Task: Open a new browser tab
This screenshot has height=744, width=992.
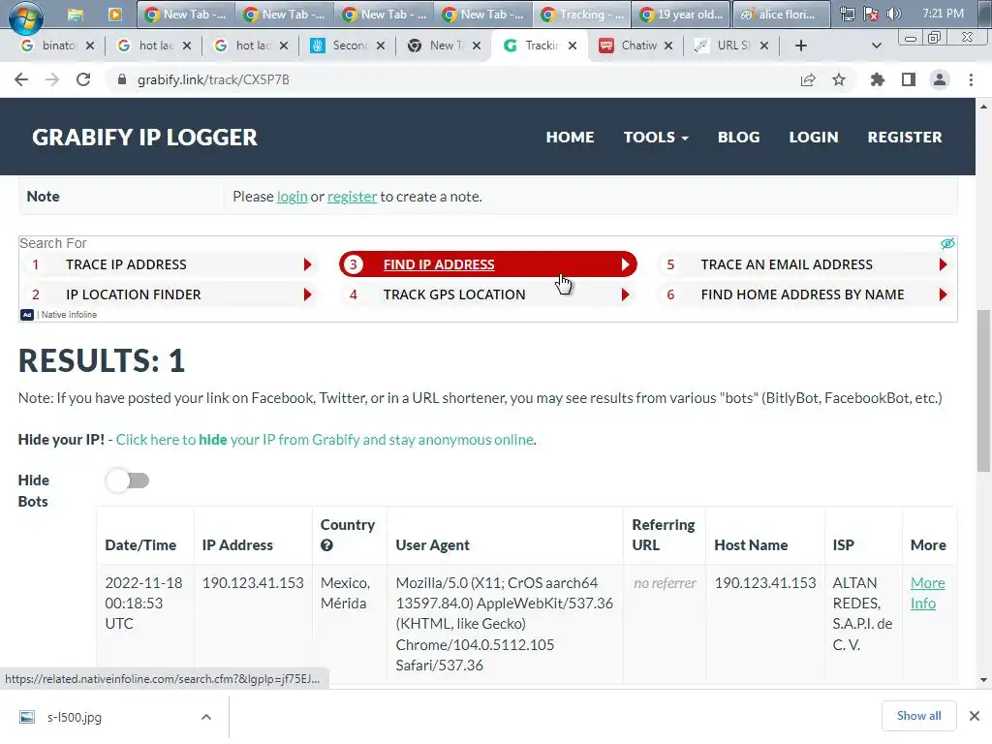Action: [x=801, y=46]
